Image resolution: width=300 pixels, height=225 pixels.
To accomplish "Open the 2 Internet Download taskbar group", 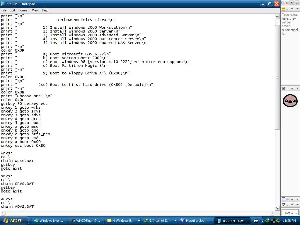I will click(160, 221).
